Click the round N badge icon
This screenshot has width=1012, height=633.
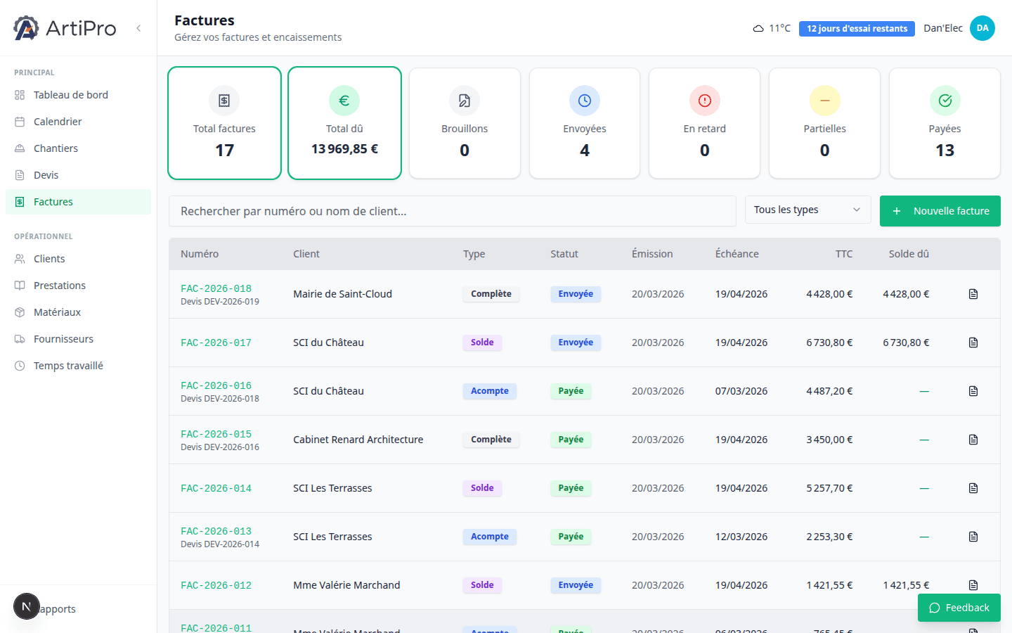pos(27,606)
